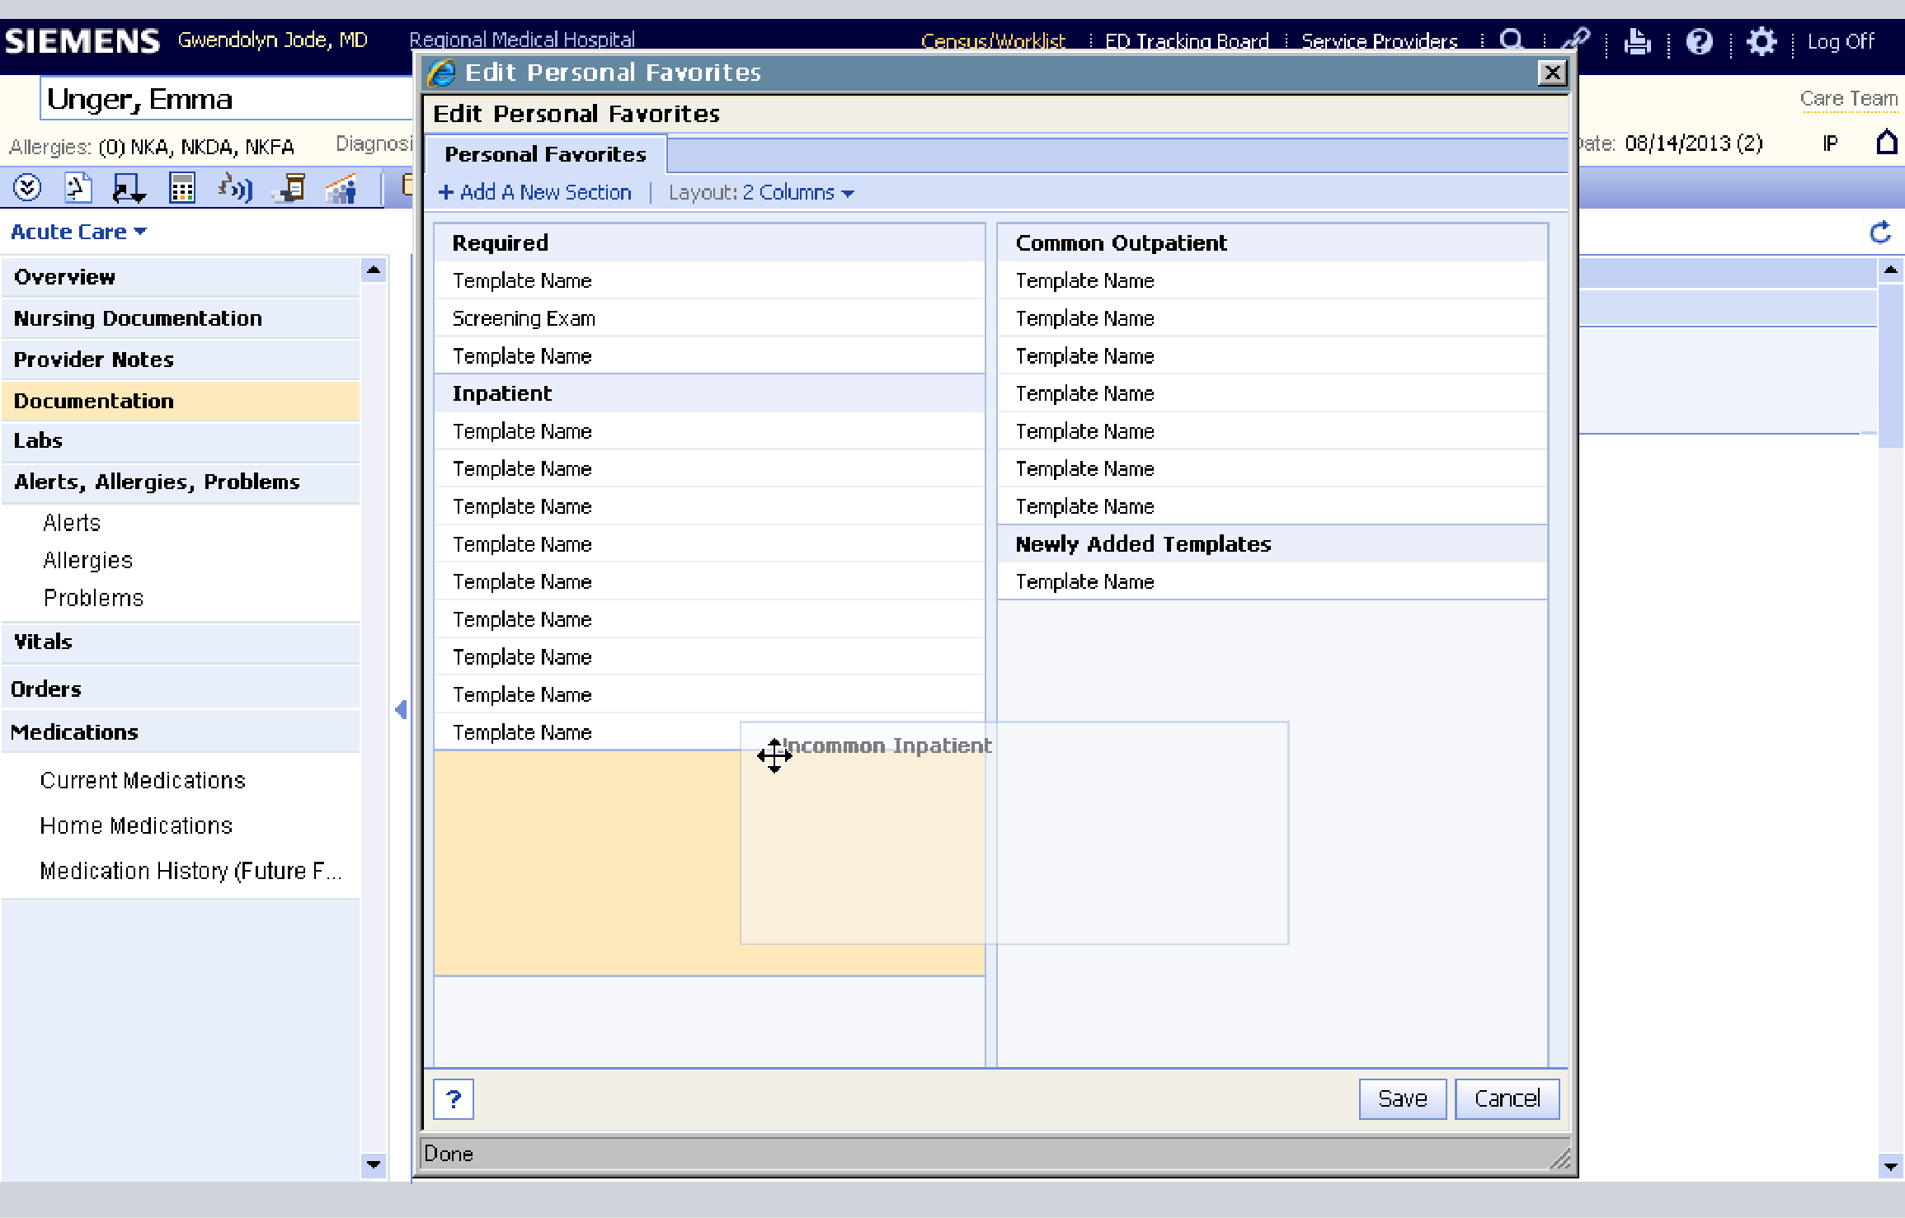This screenshot has height=1218, width=1905.
Task: Select the Personal Favorites tab
Action: [x=545, y=155]
